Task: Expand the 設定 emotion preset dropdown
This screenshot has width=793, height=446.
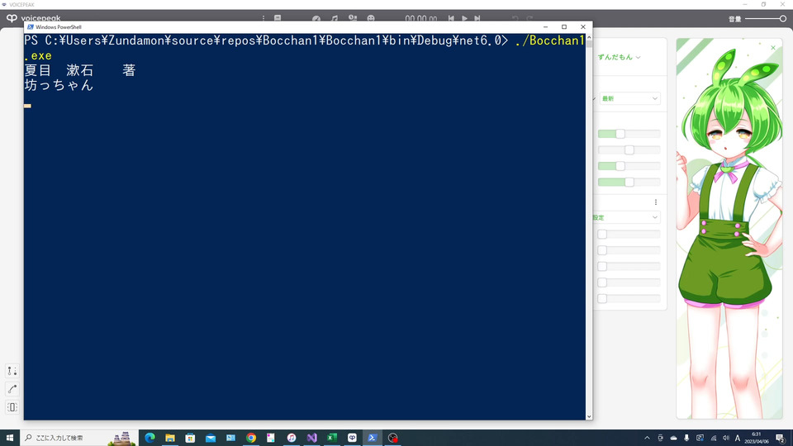Action: pos(626,217)
